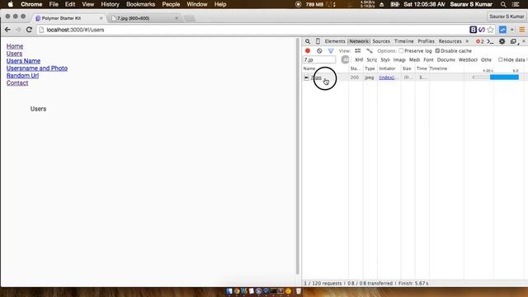
Task: Switch to Resources tab in DevTools
Action: 450,41
